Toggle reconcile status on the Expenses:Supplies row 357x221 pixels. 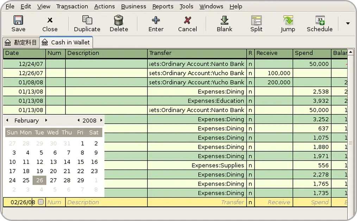tap(250, 165)
